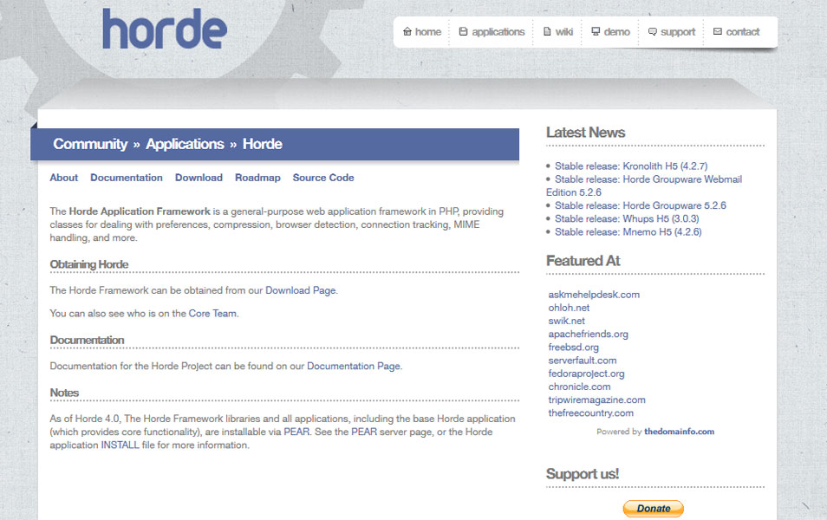Image resolution: width=827 pixels, height=520 pixels.
Task: Click the Notes section heading
Action: pyautogui.click(x=64, y=393)
